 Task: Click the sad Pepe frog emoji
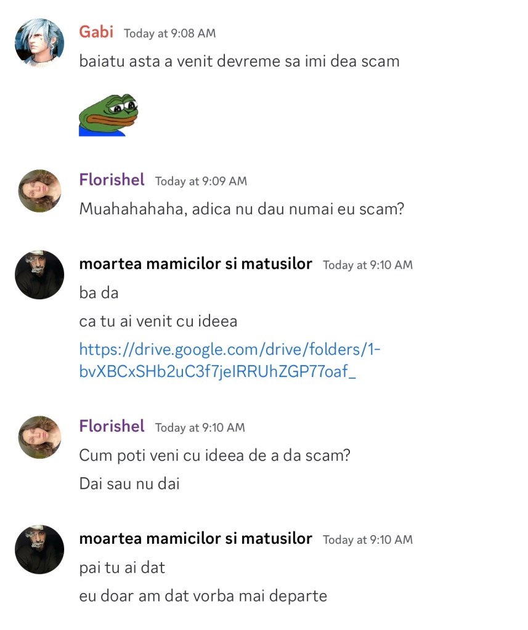108,115
